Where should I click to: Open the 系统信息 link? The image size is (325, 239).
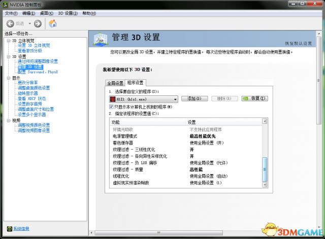21,229
